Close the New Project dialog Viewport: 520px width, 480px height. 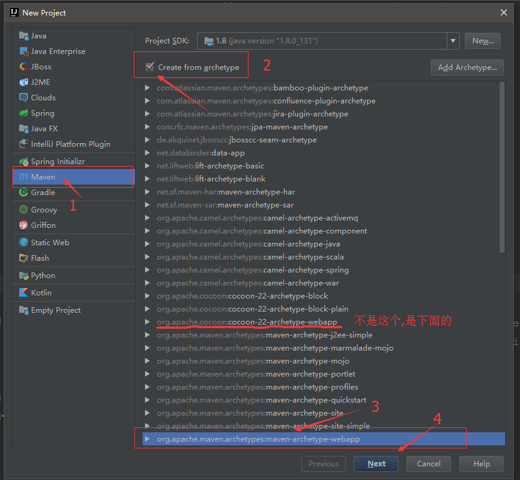coord(504,12)
